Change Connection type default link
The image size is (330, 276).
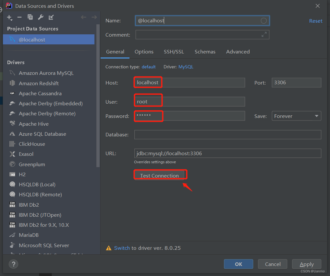coord(149,67)
